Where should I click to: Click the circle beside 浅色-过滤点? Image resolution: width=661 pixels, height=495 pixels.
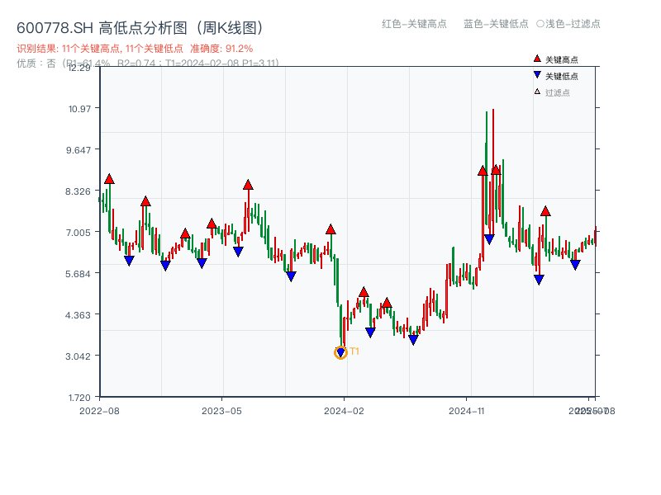[540, 24]
